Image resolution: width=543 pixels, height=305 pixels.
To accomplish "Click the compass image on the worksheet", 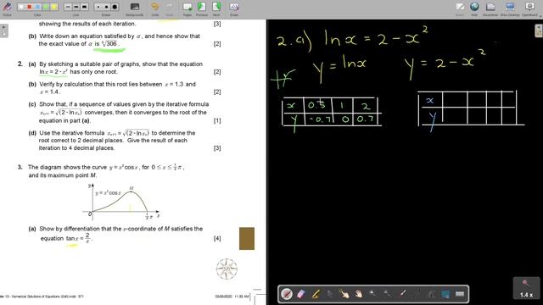I will (x=227, y=269).
